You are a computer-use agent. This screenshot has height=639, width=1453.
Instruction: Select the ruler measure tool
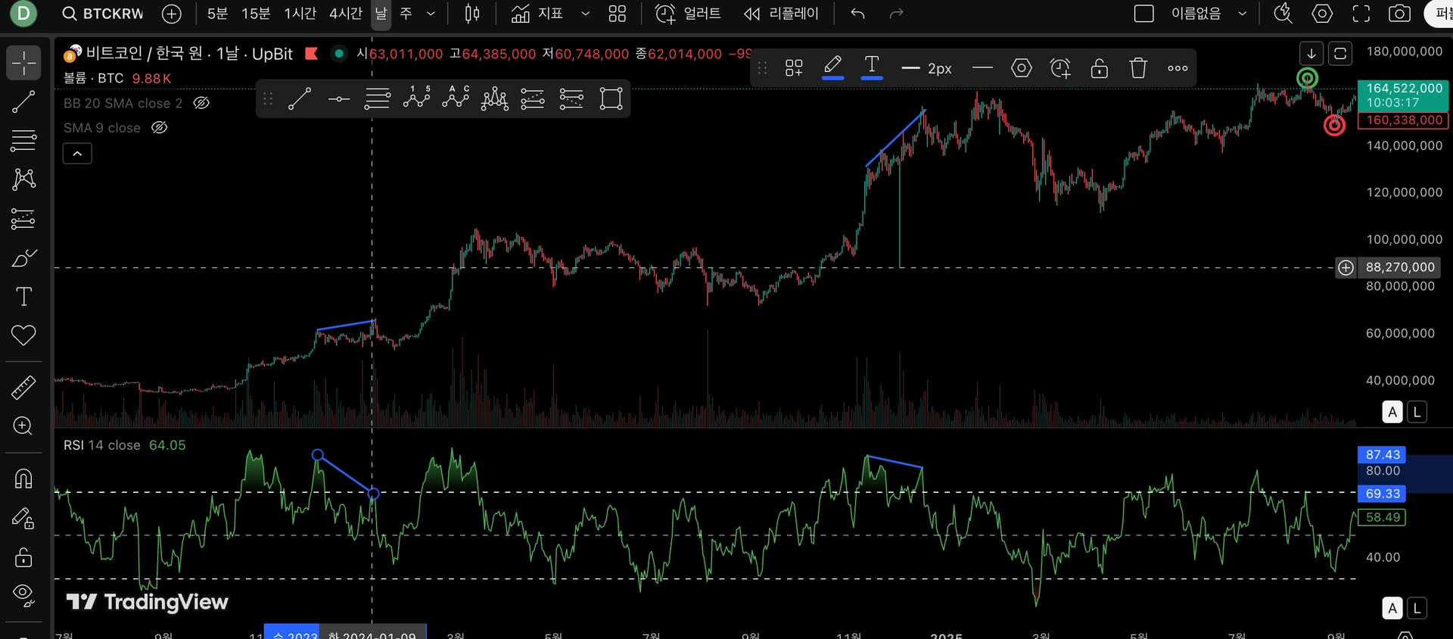[23, 387]
